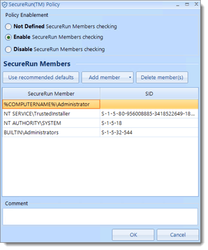Maximize the SecureRun Policy window
208x250 pixels.
187,4
